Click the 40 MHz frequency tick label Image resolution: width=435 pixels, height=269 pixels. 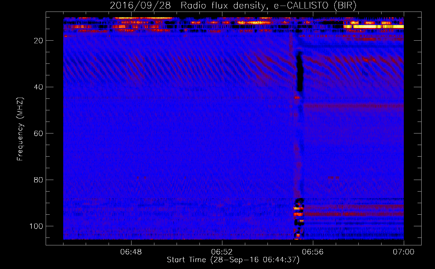tap(38, 87)
